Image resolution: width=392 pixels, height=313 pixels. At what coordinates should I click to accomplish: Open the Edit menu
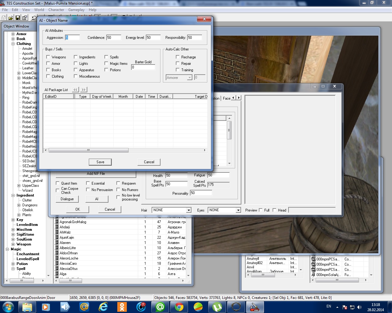click(x=15, y=10)
